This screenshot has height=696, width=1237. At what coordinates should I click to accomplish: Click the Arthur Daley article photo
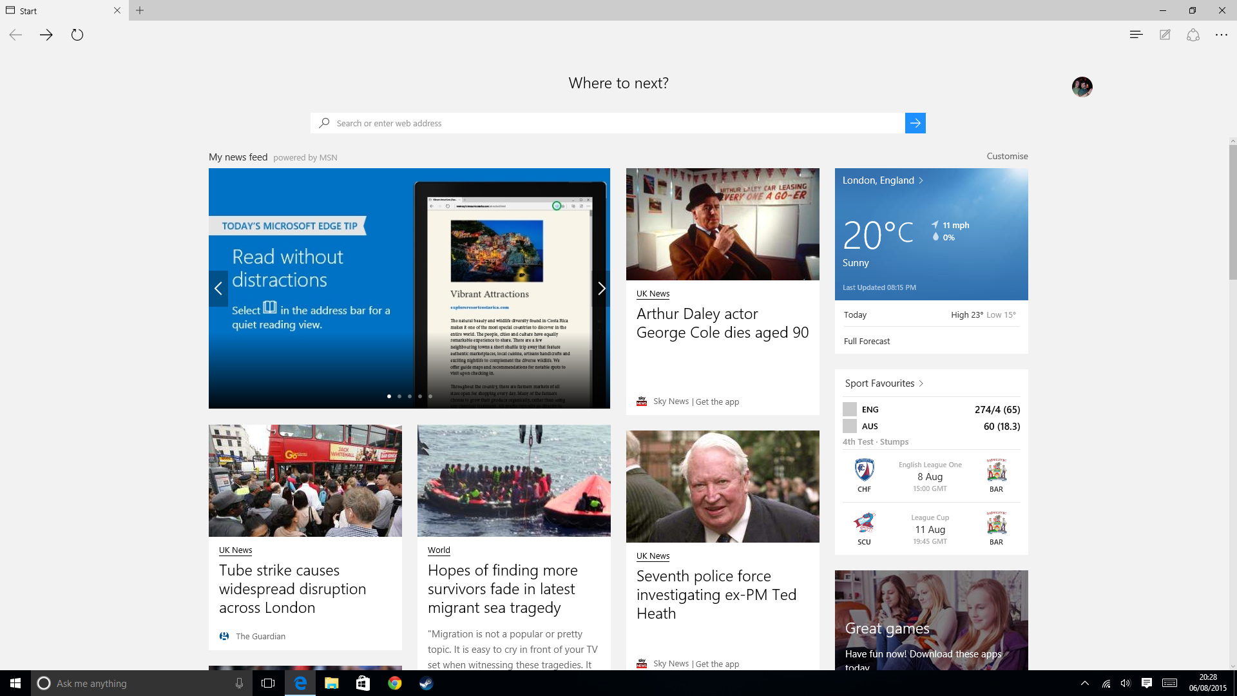[x=722, y=224]
